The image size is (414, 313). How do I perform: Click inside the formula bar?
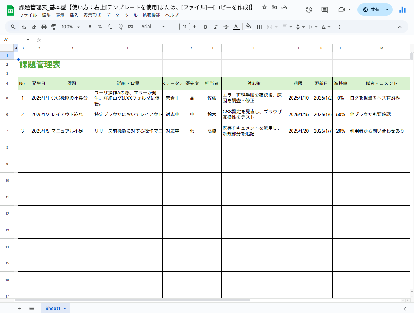pos(138,40)
